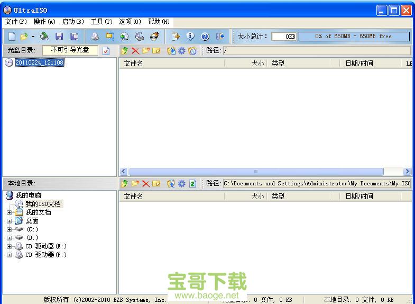Viewport: 415px width, 304px height.
Task: Click the Make CD/DVD image drive icon
Action: (95, 37)
